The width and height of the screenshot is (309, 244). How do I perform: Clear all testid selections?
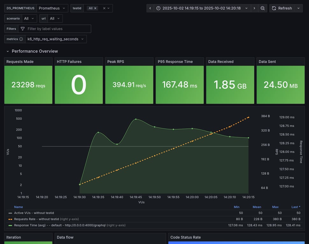point(104,8)
